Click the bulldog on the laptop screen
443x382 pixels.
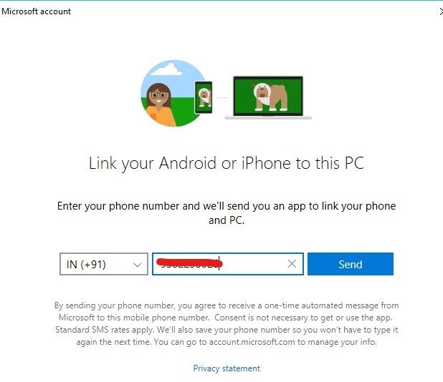[268, 96]
